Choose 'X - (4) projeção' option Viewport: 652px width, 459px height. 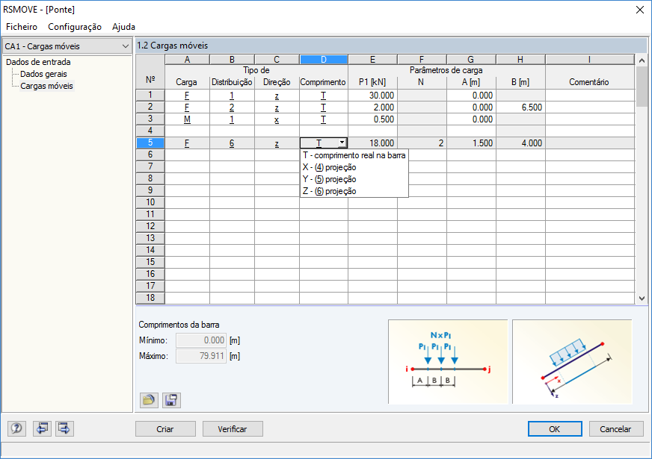[x=354, y=167]
